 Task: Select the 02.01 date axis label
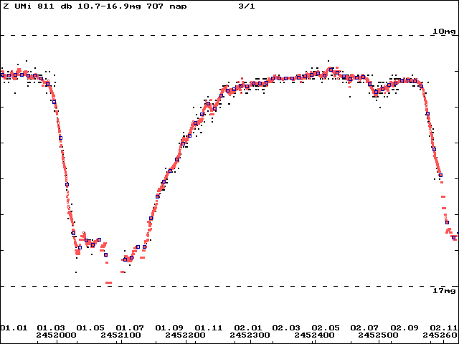(x=247, y=328)
